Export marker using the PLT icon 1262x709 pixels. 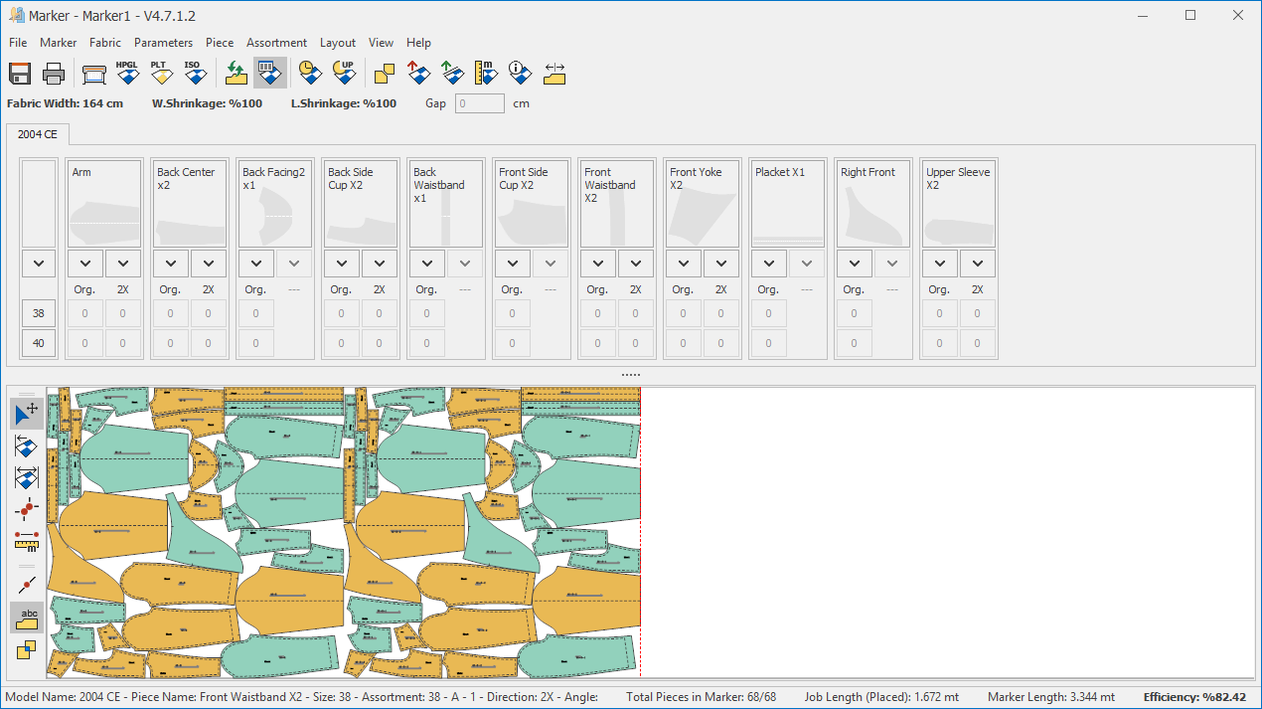tap(160, 73)
